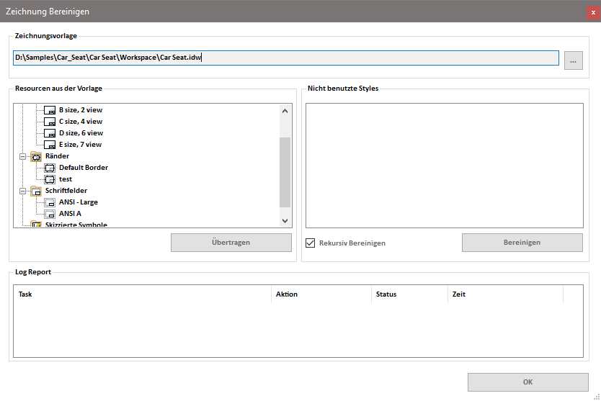
Task: Click the ANSI A title block icon
Action: [50, 214]
